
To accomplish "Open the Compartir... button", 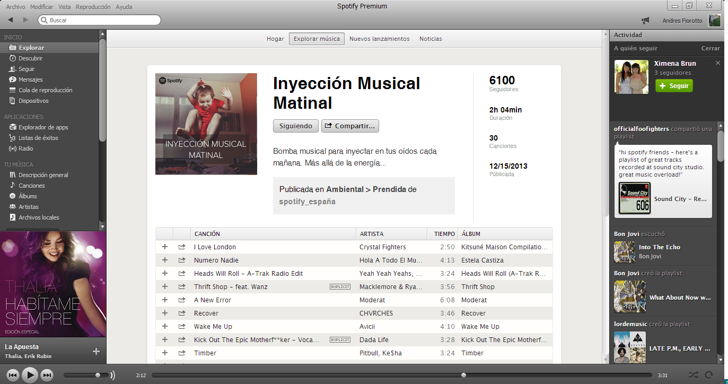I will (x=350, y=126).
